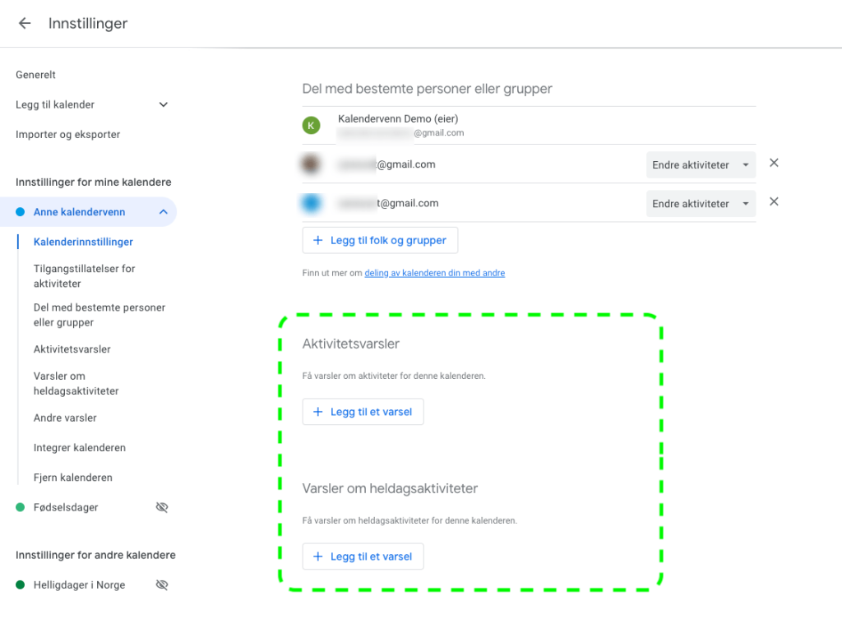Expand the Legg til kalender section
Image resolution: width=842 pixels, height=628 pixels.
[x=163, y=104]
